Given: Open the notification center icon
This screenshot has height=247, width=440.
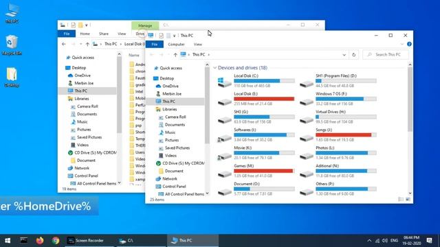Looking at the screenshot, I should click(x=429, y=240).
